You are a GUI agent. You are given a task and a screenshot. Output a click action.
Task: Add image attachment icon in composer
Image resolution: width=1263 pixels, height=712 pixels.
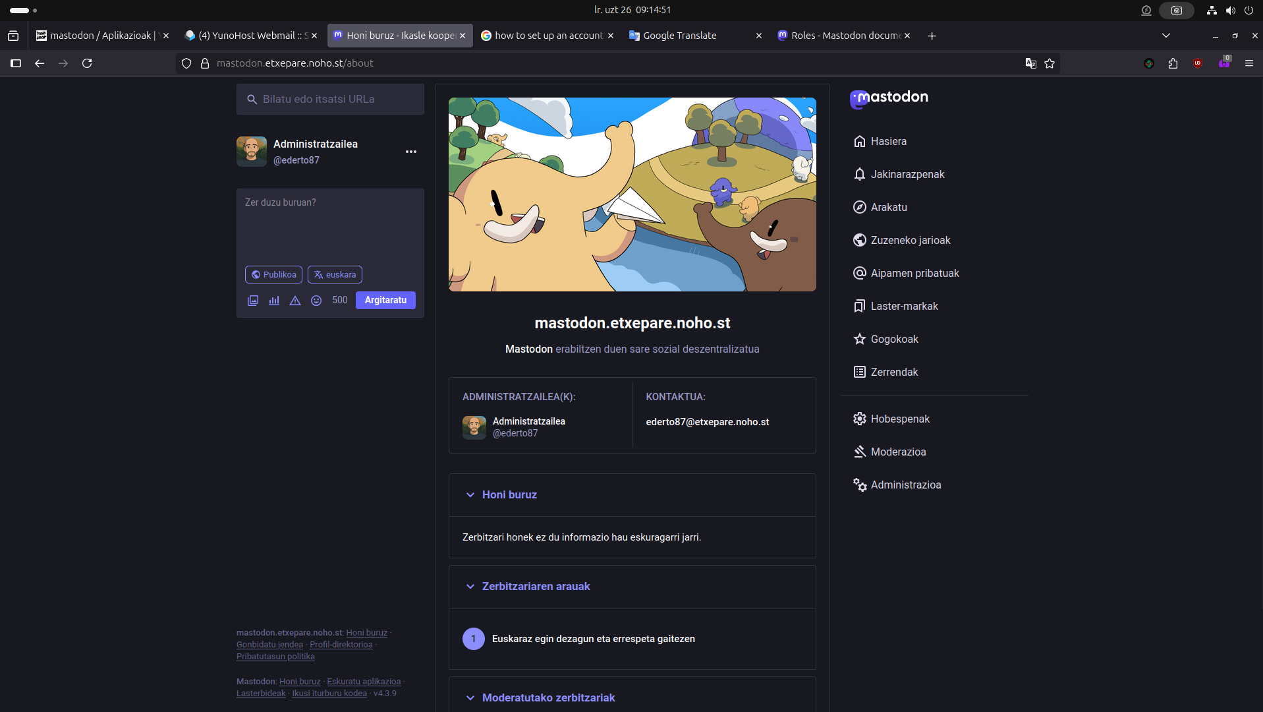253,301
